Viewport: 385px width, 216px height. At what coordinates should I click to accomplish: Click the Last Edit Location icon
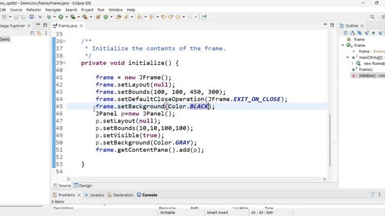[x=164, y=17]
